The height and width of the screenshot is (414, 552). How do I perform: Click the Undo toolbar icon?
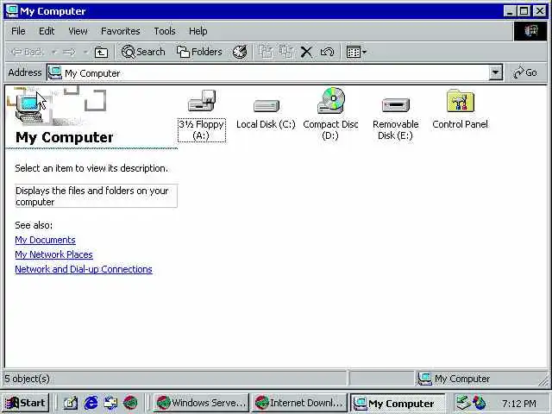click(x=327, y=52)
